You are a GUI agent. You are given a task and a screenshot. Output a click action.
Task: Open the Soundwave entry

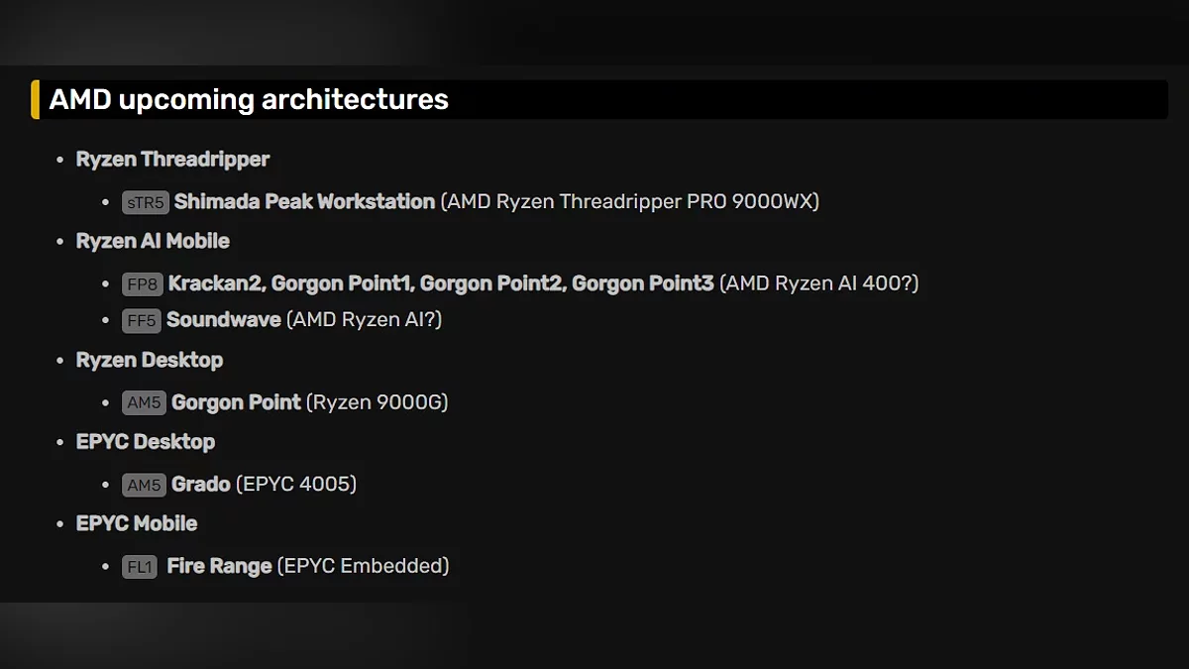coord(223,320)
